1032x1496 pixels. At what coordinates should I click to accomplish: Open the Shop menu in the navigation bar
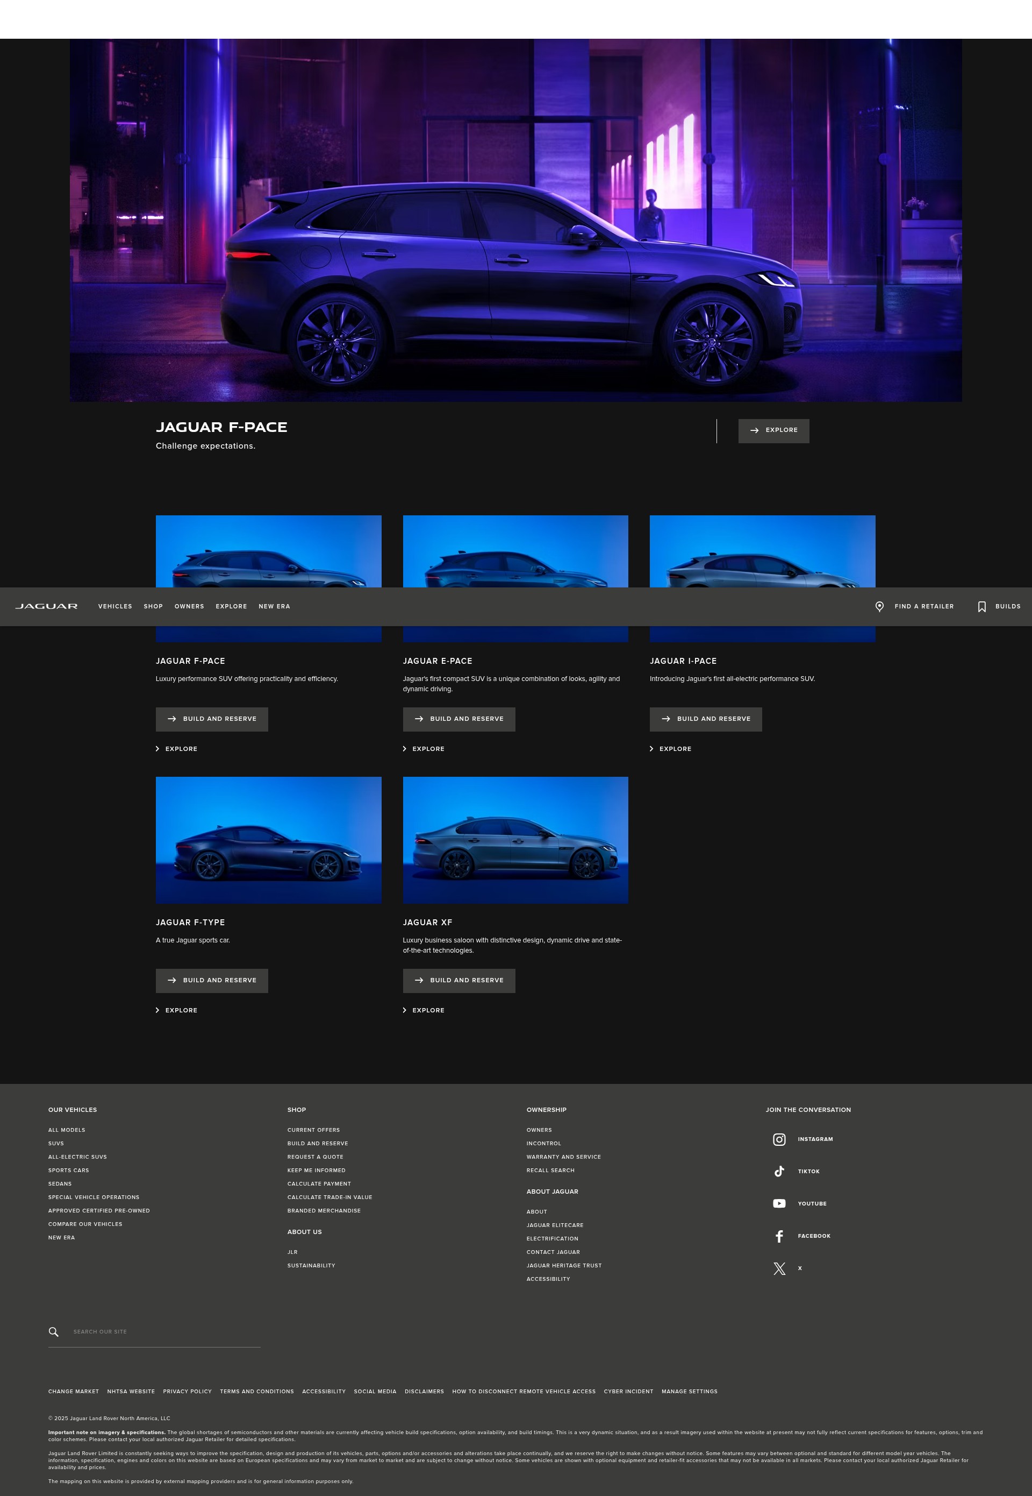[x=153, y=606]
